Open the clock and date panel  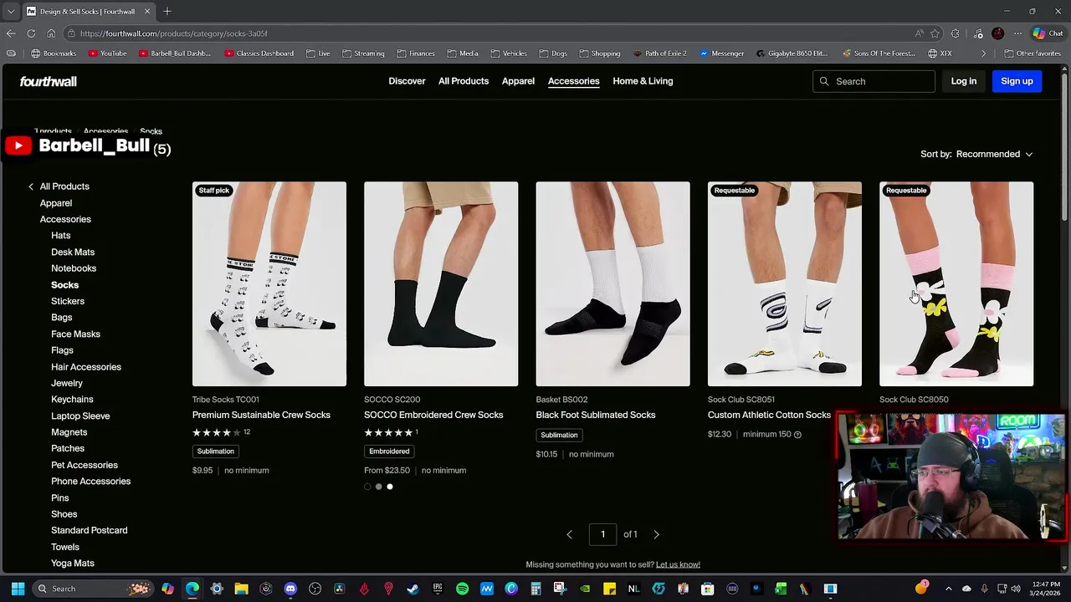[1047, 589]
